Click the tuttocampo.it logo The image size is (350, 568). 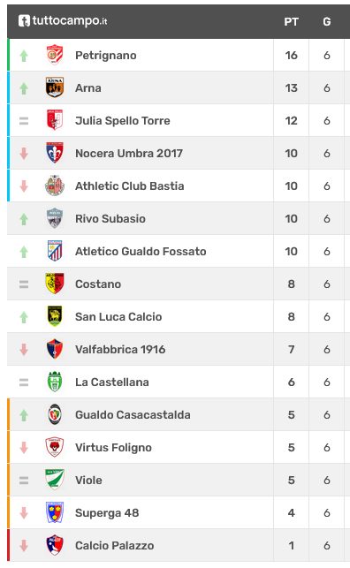pos(63,20)
